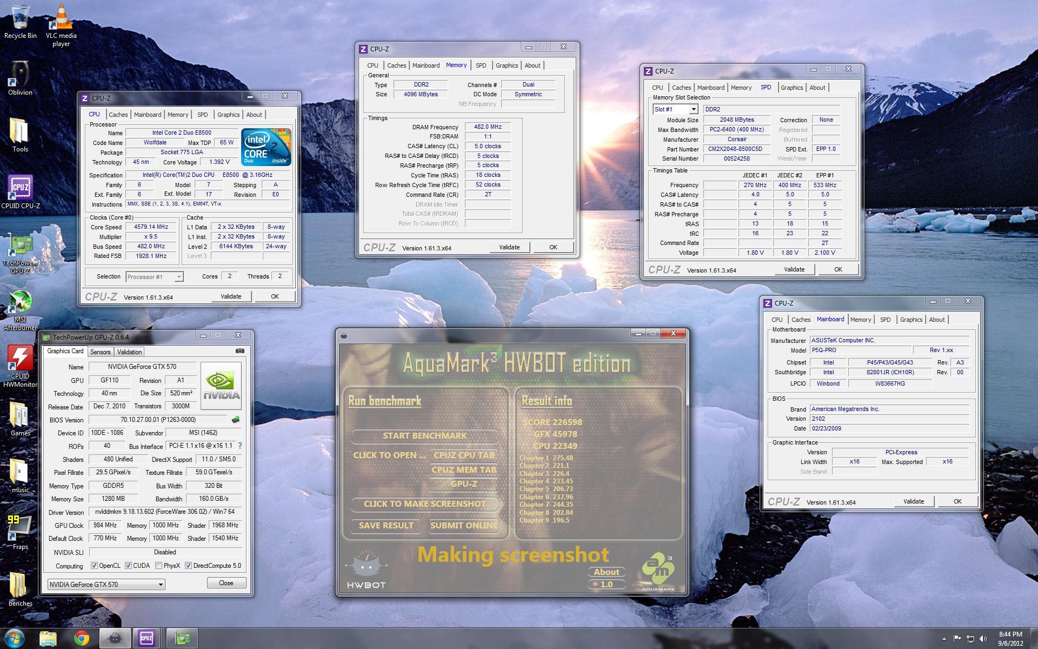The image size is (1038, 649).
Task: Open Action Center flag tray icon
Action: (957, 639)
